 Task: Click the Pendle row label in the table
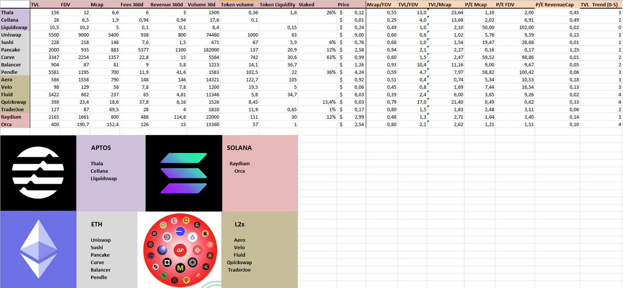(x=15, y=72)
